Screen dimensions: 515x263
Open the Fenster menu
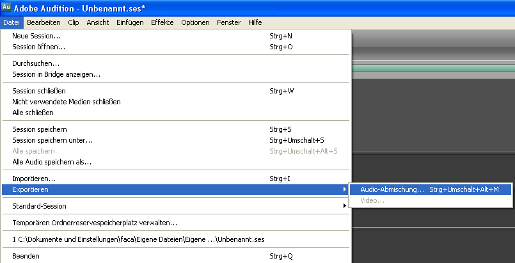229,22
